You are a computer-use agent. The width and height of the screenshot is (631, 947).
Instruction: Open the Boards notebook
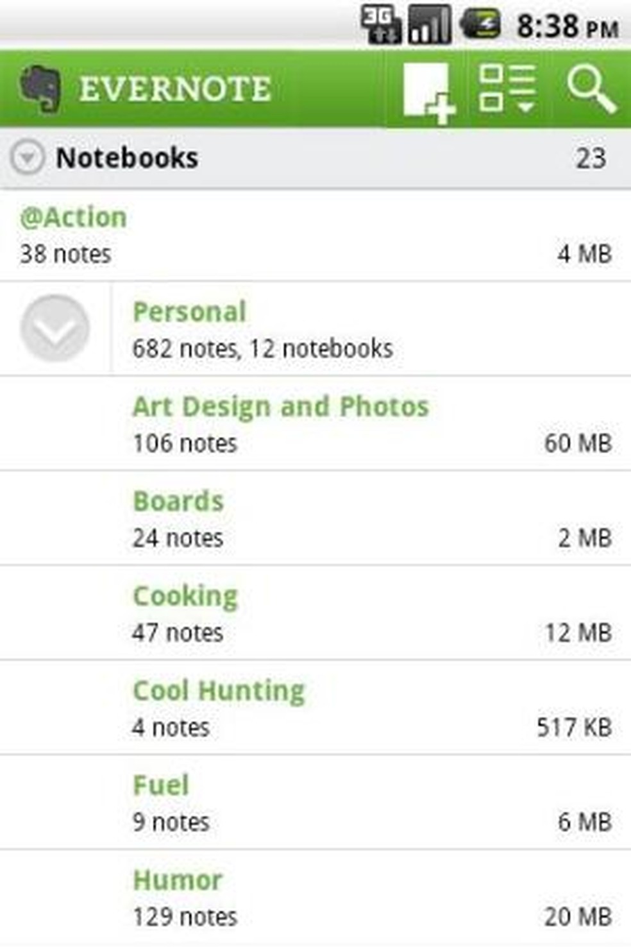pos(178,502)
